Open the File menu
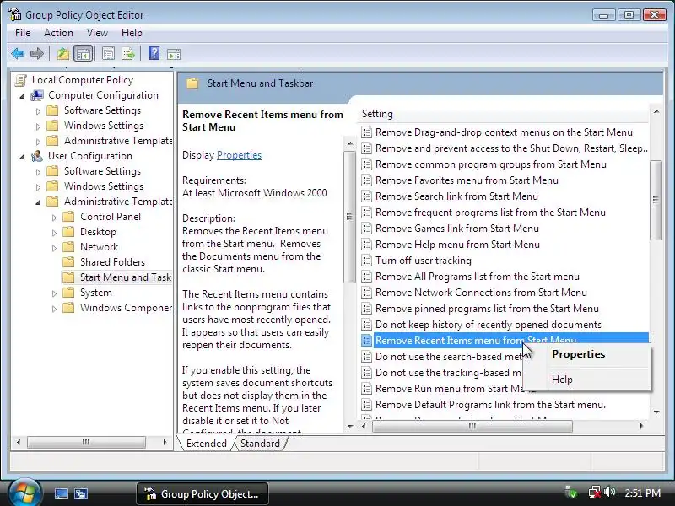The image size is (675, 506). coord(23,33)
